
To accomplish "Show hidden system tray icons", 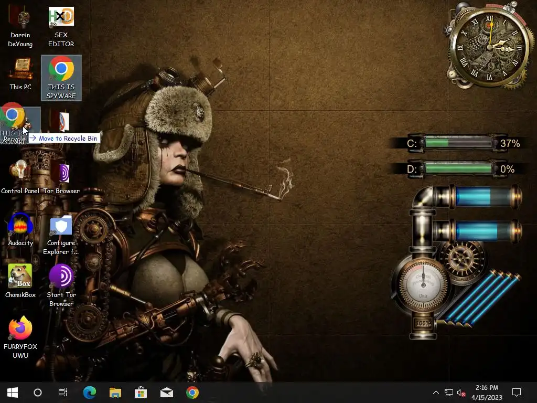I will tap(436, 393).
